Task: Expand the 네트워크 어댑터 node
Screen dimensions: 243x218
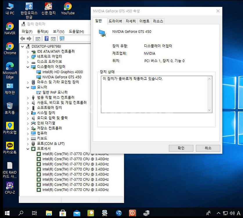Action: click(x=28, y=57)
